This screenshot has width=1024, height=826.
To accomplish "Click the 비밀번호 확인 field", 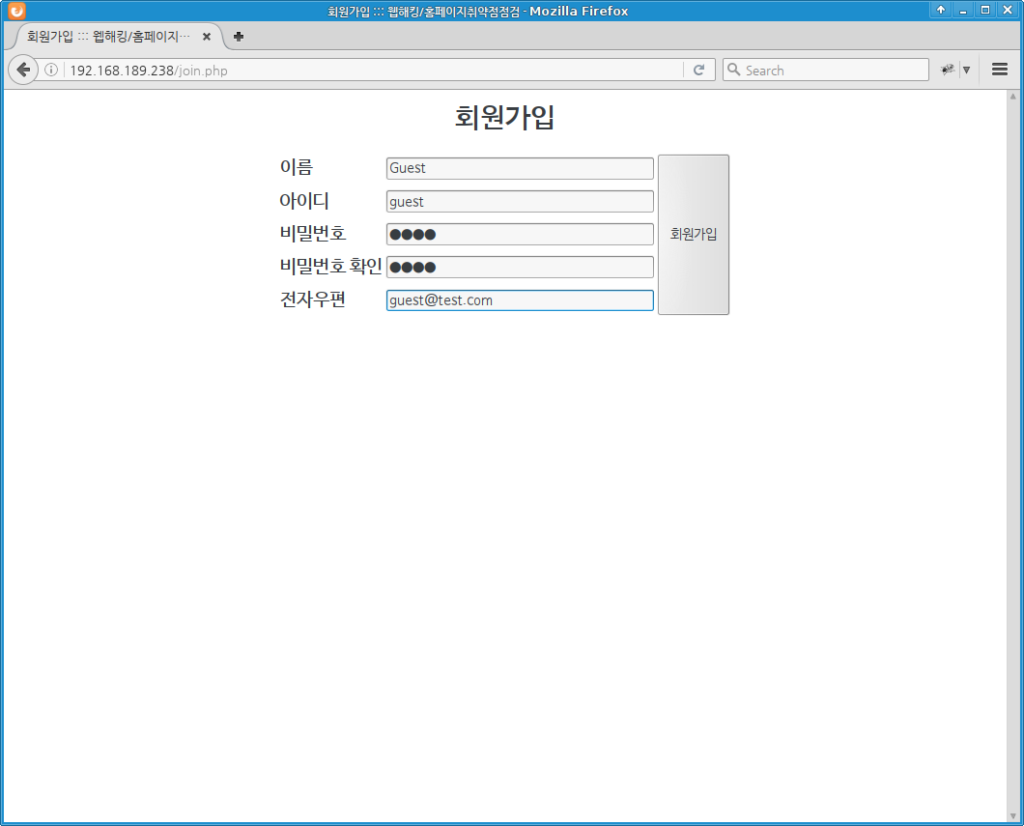I will 520,267.
